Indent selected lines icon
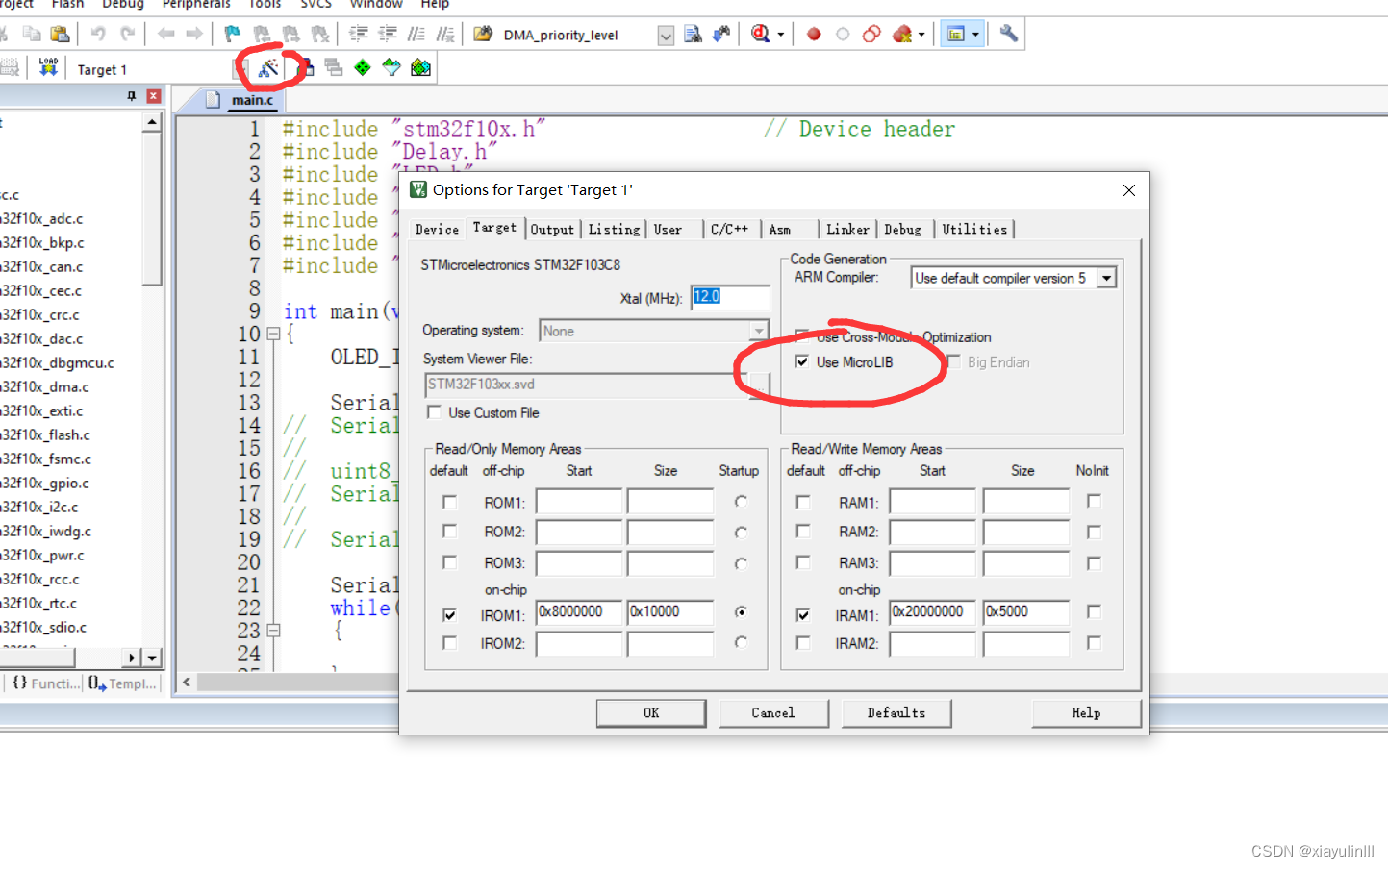 coord(359,34)
